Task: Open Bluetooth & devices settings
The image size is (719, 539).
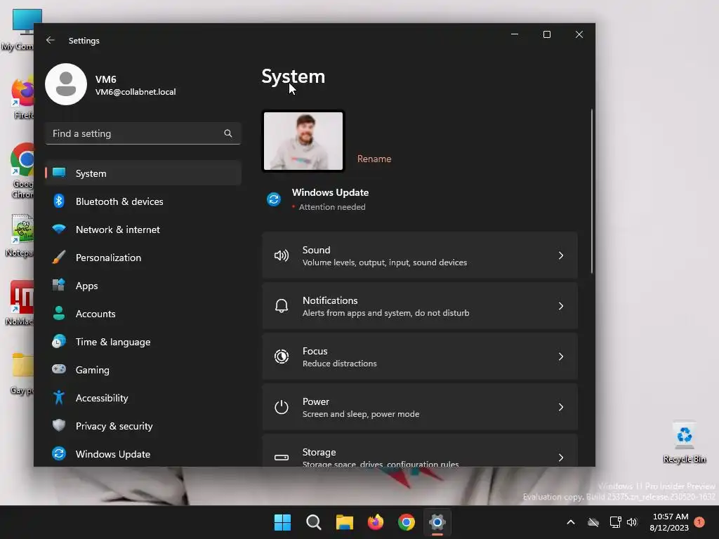Action: [143, 201]
